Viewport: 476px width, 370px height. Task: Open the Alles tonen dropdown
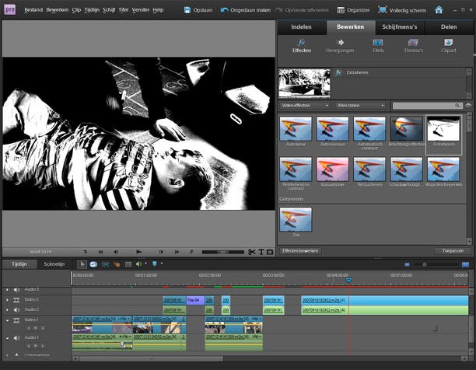(x=360, y=105)
